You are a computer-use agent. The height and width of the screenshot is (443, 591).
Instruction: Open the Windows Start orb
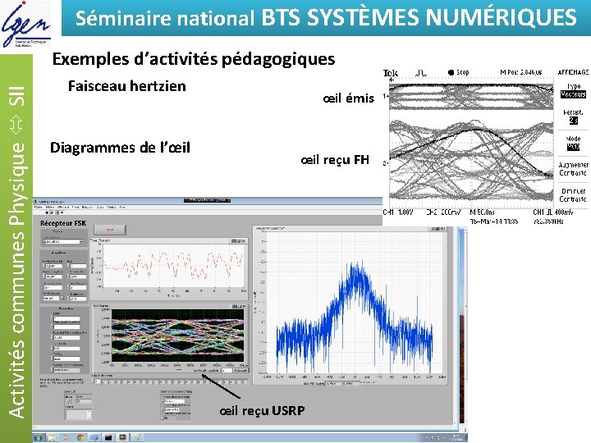pyautogui.click(x=38, y=437)
